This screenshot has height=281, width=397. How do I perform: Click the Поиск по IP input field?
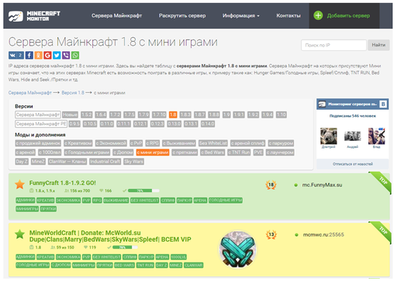click(x=333, y=45)
